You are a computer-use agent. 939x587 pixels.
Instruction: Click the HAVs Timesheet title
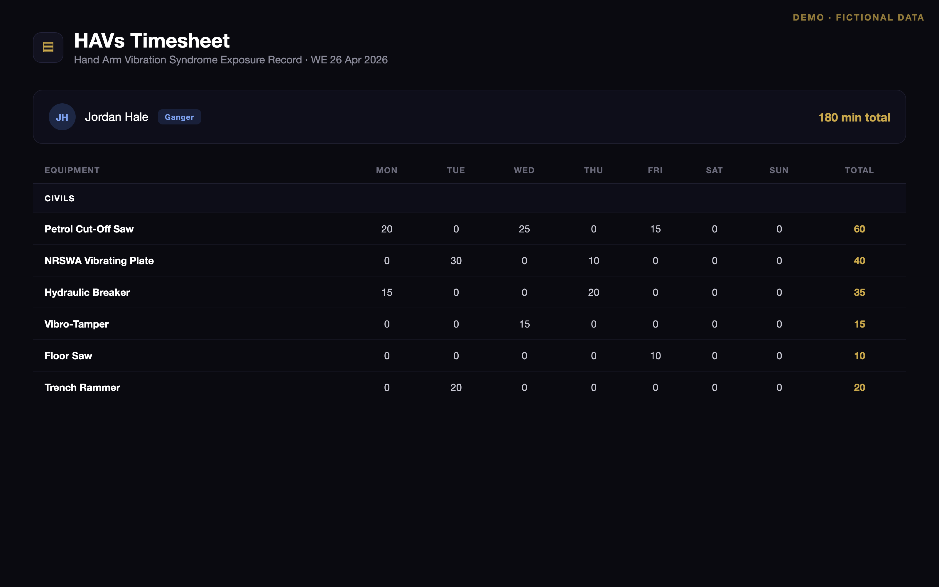(x=152, y=41)
